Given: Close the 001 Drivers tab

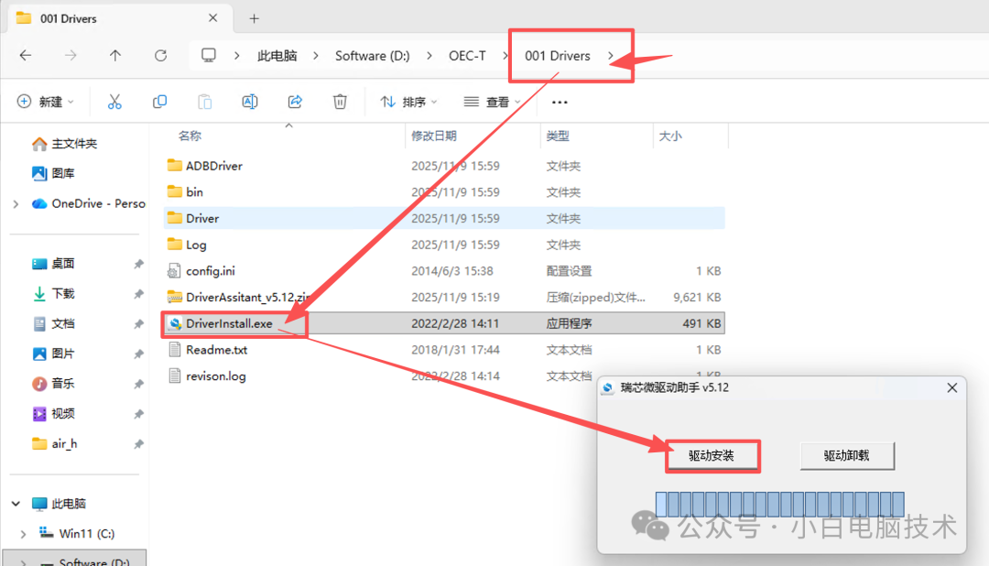Looking at the screenshot, I should click(213, 18).
